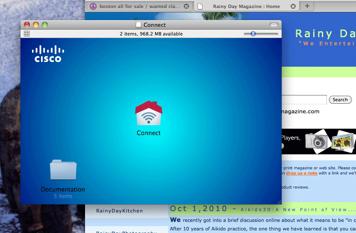
Task: Close the boston all for sale tab
Action: pyautogui.click(x=186, y=6)
